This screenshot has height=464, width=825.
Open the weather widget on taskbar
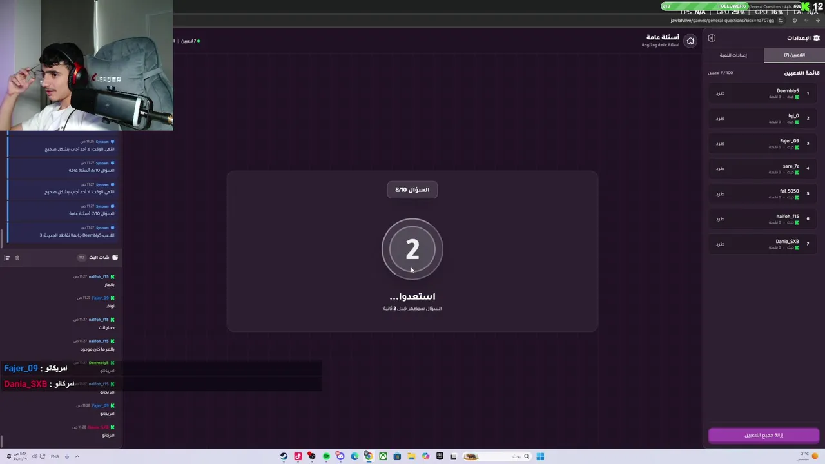pos(808,456)
